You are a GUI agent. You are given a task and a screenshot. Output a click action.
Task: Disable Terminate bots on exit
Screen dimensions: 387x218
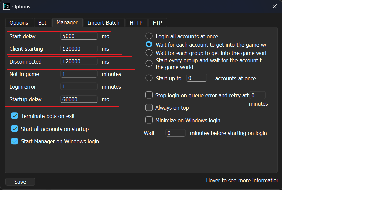15,116
